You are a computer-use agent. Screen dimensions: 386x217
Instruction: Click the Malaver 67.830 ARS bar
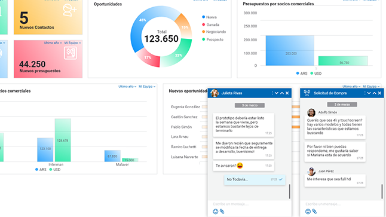point(112,156)
